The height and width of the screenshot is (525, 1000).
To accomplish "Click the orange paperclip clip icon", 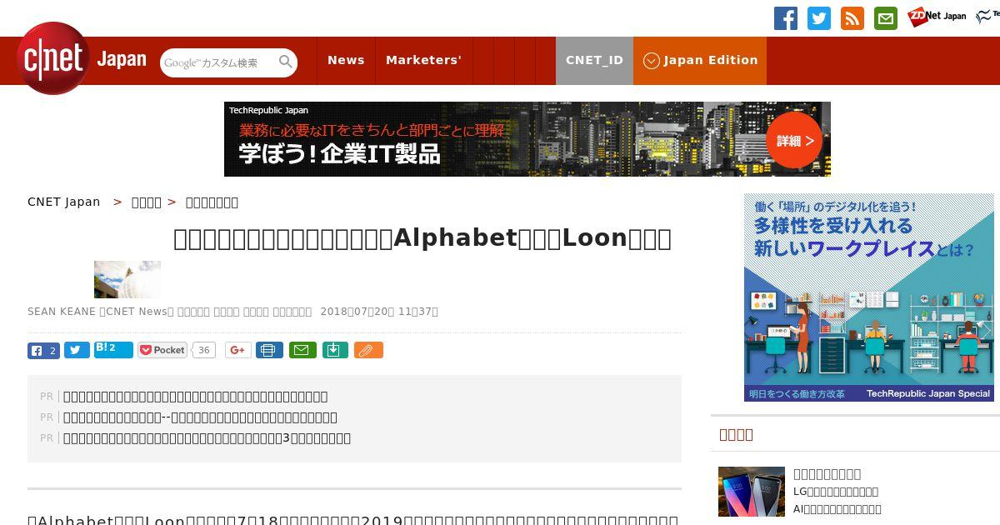I will pyautogui.click(x=368, y=350).
